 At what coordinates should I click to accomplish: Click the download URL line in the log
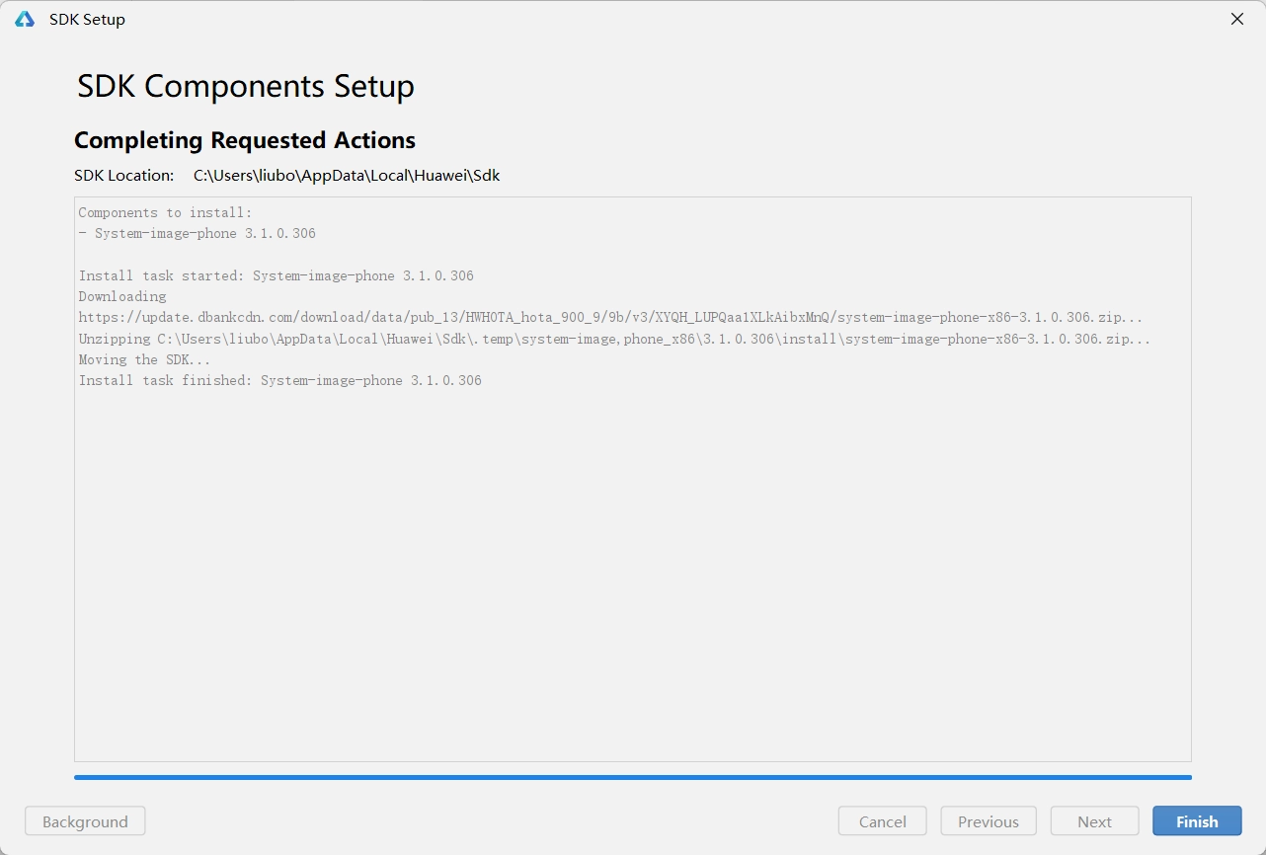610,318
